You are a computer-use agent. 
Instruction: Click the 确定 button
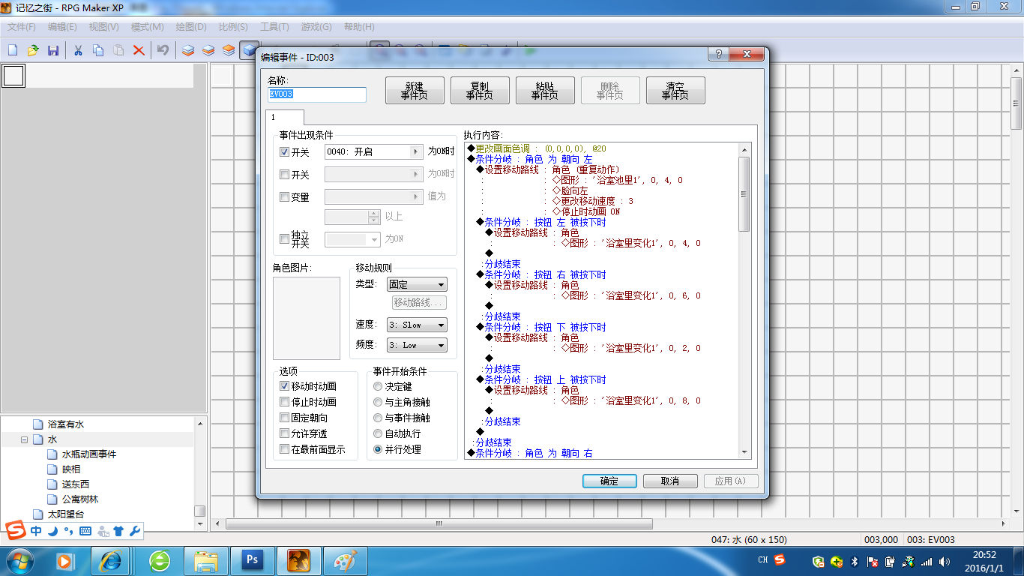click(609, 481)
